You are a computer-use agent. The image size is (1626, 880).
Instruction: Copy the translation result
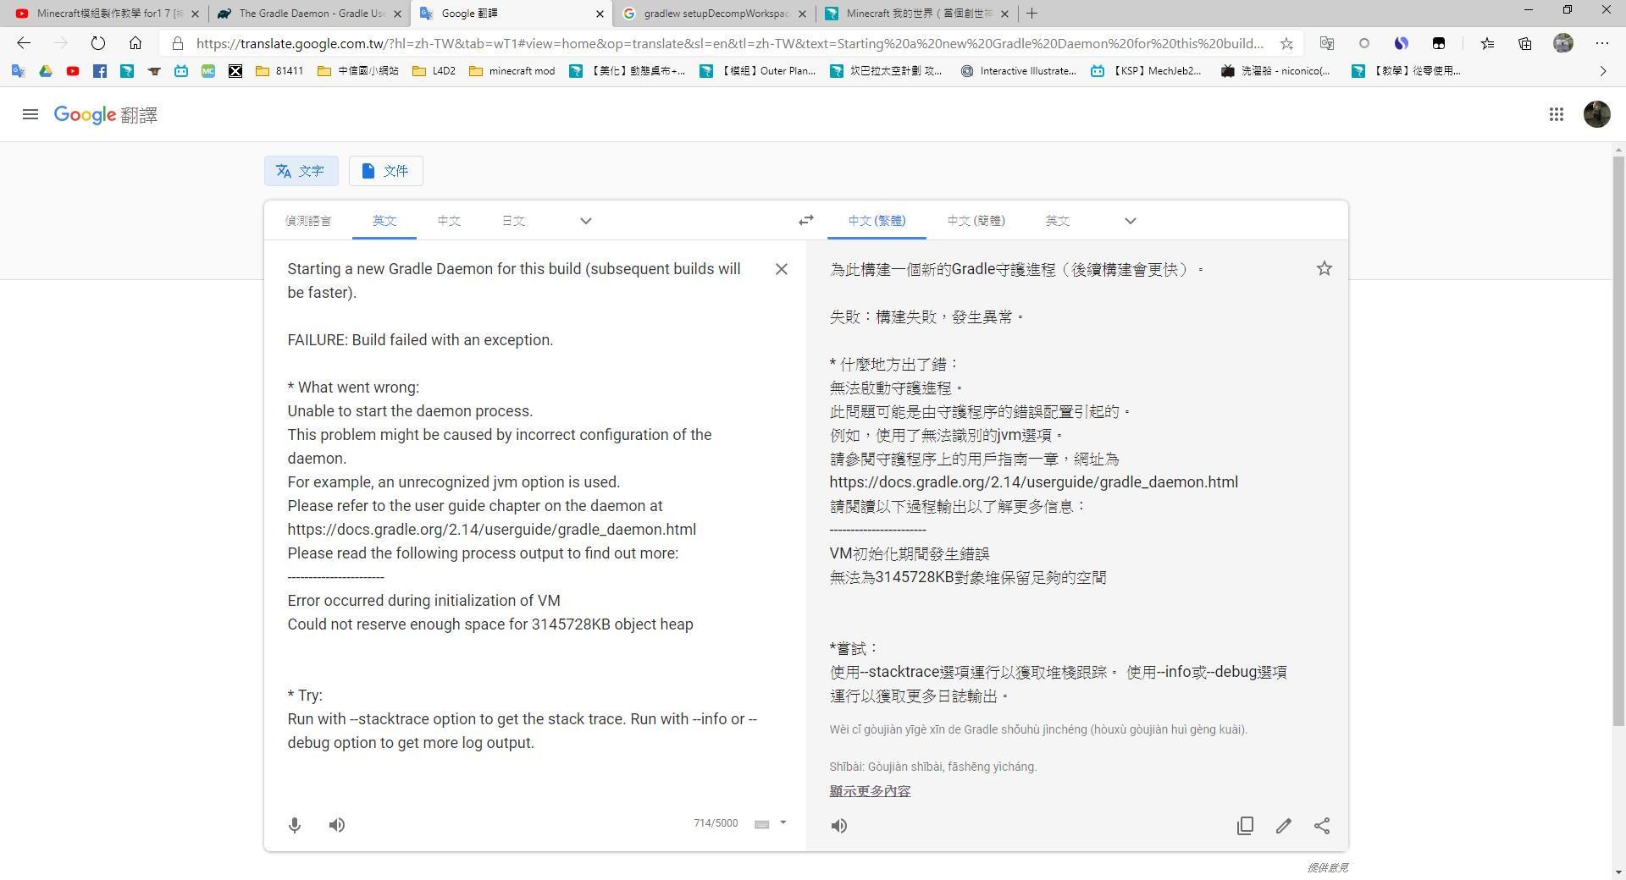pos(1245,826)
